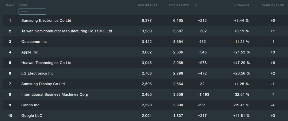
Task: Click the +32 delta value
Action: [201, 84]
